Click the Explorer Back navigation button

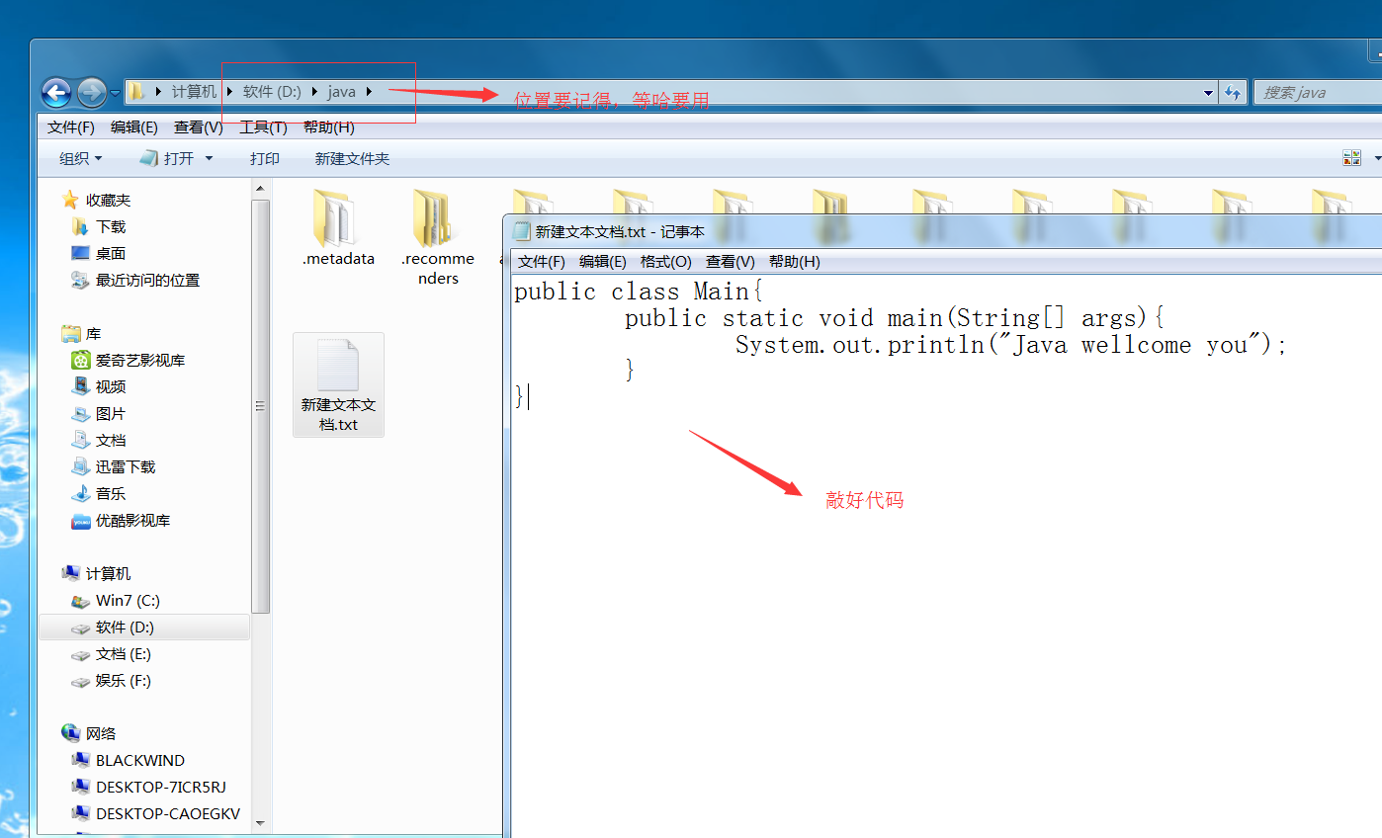click(x=56, y=93)
